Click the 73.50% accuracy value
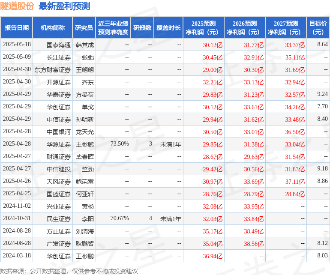The image size is (330, 275). tap(120, 143)
